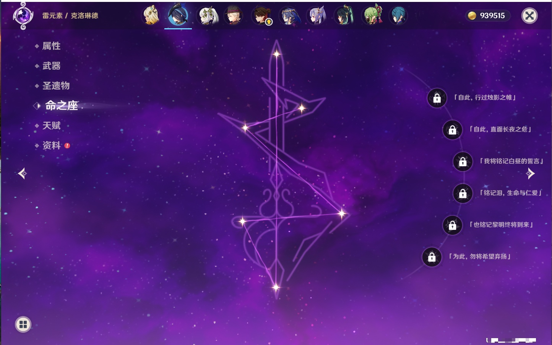Click constellation name 「为此，勿将希望弃扬」
The image size is (552, 345).
tap(479, 257)
